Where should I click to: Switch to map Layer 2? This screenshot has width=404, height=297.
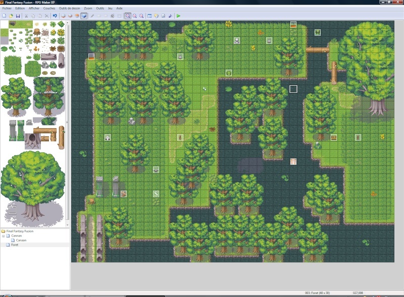[70, 16]
